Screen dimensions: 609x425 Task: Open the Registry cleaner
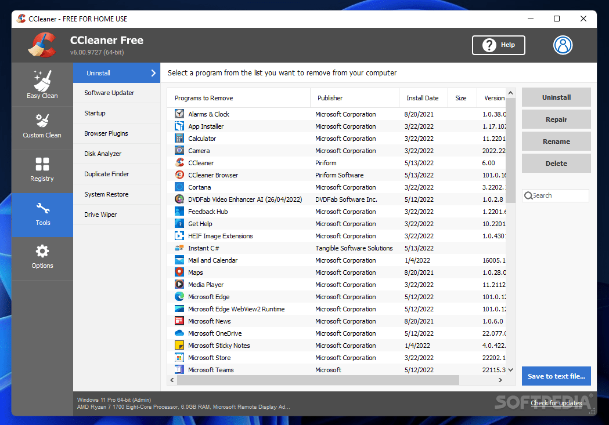[x=41, y=170]
